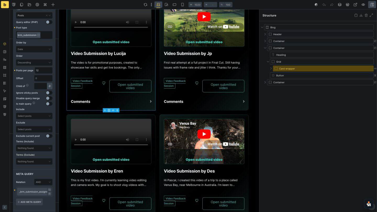The width and height of the screenshot is (377, 212).
Task: Click the redo arrow icon
Action: coord(332,5)
